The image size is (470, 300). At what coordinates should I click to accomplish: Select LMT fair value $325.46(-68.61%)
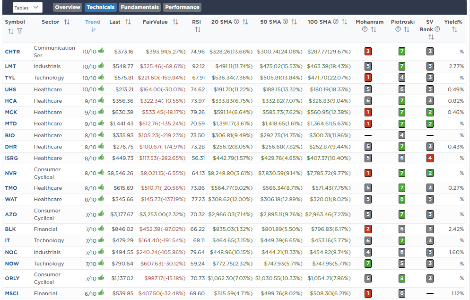[x=163, y=66]
